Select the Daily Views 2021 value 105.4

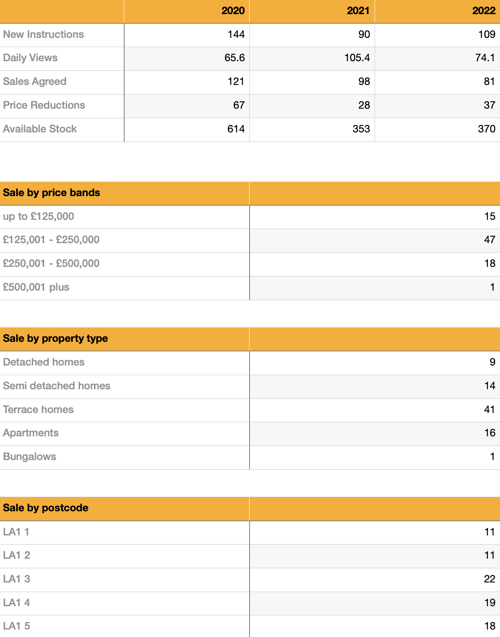(357, 58)
